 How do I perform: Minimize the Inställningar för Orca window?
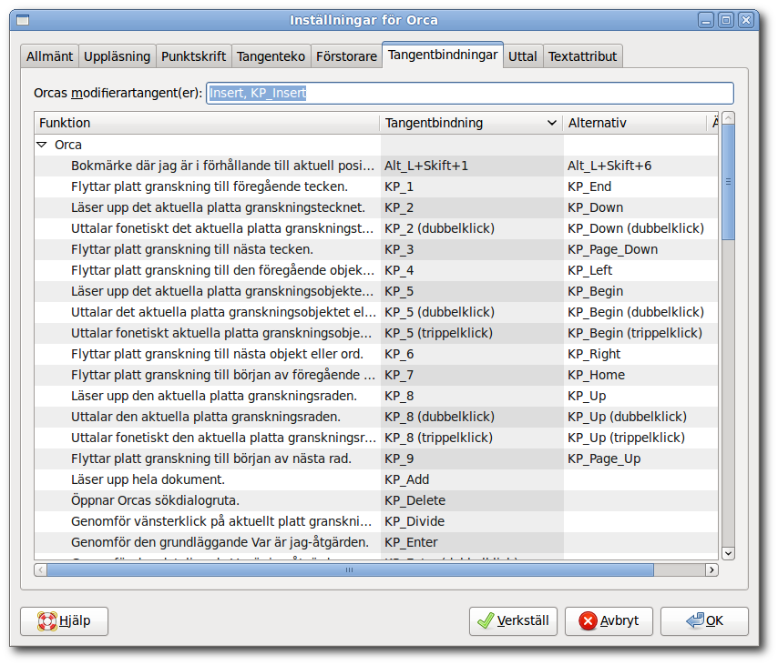click(705, 20)
